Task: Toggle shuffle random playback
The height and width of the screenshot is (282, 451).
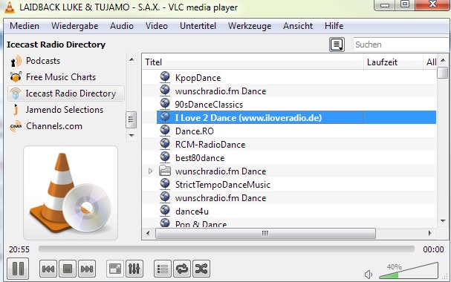Action: click(x=201, y=269)
